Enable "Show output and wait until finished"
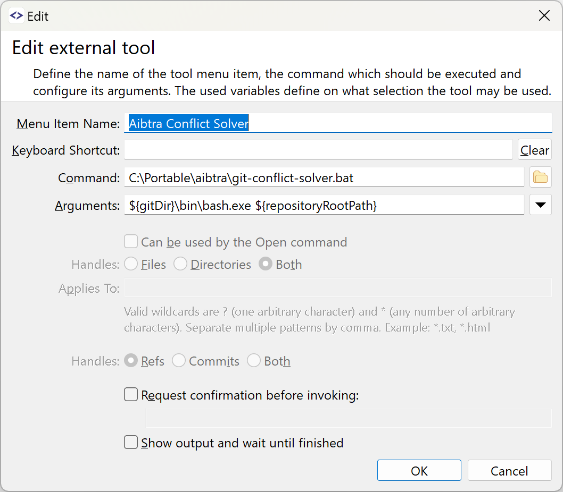The height and width of the screenshot is (492, 563). 131,442
